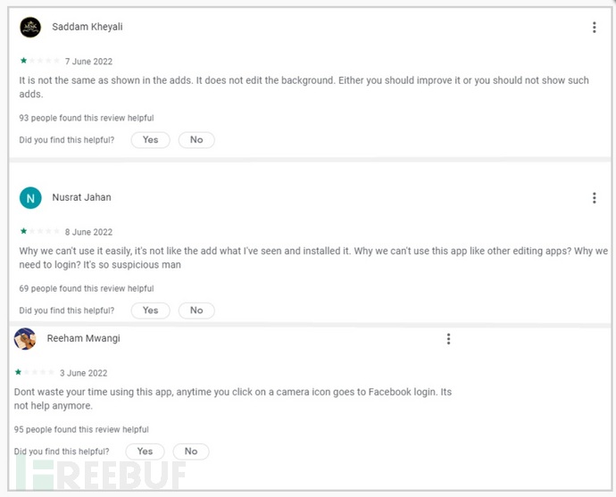Image resolution: width=616 pixels, height=497 pixels.
Task: Open Saddam Kheyali's review options menu
Action: point(594,28)
